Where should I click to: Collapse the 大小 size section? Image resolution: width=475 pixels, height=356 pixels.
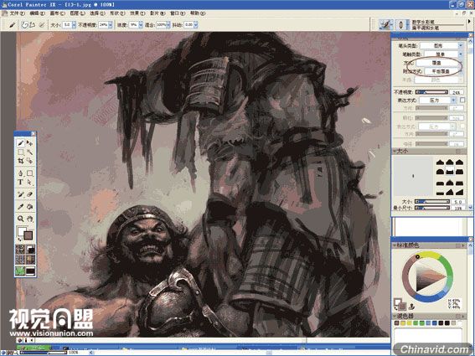point(395,151)
